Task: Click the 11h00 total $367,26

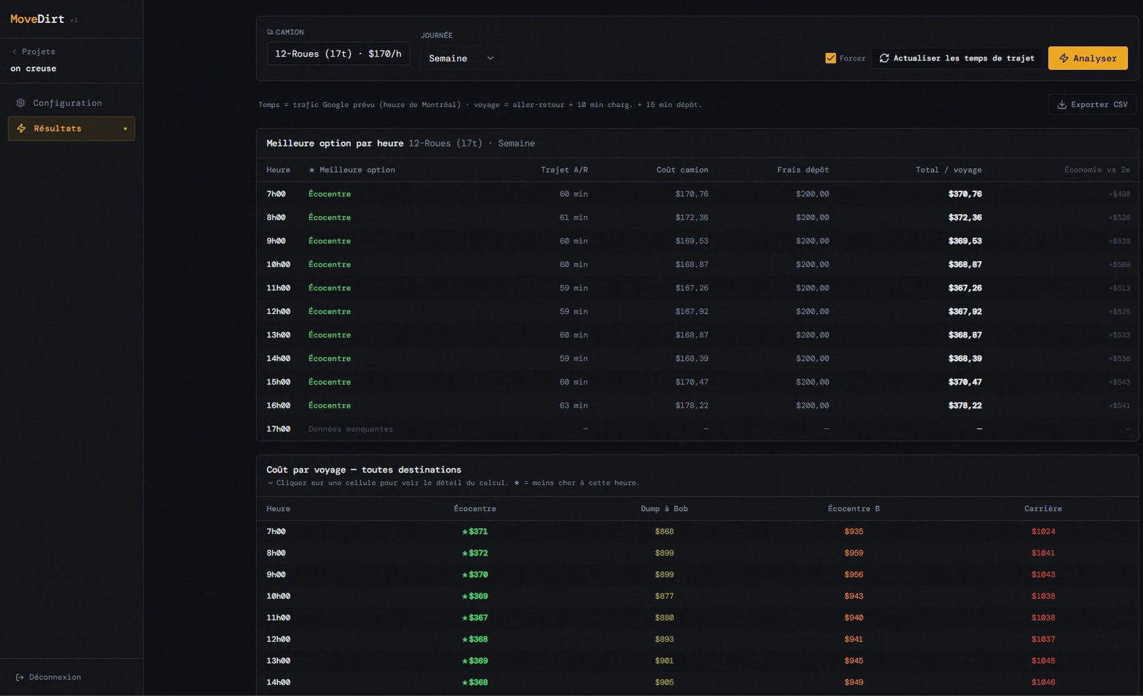Action: (x=965, y=288)
